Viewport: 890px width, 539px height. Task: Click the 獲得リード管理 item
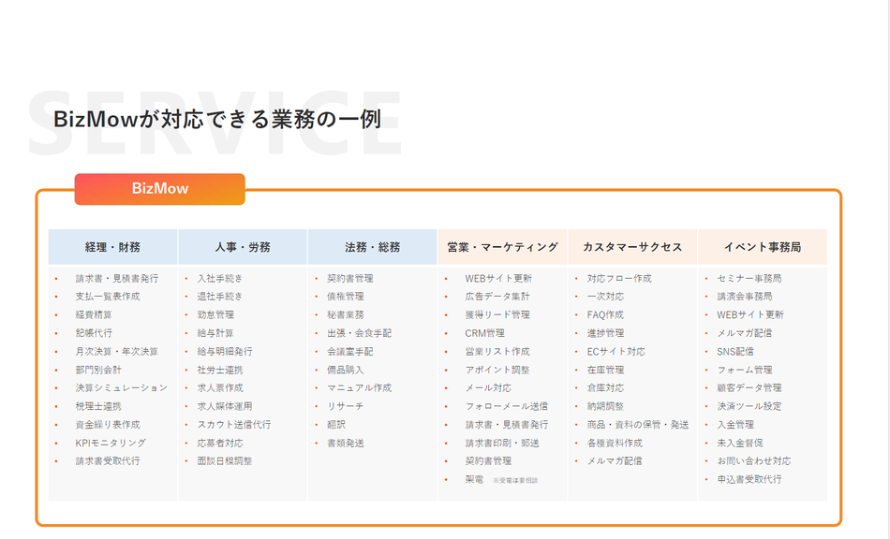pyautogui.click(x=497, y=314)
